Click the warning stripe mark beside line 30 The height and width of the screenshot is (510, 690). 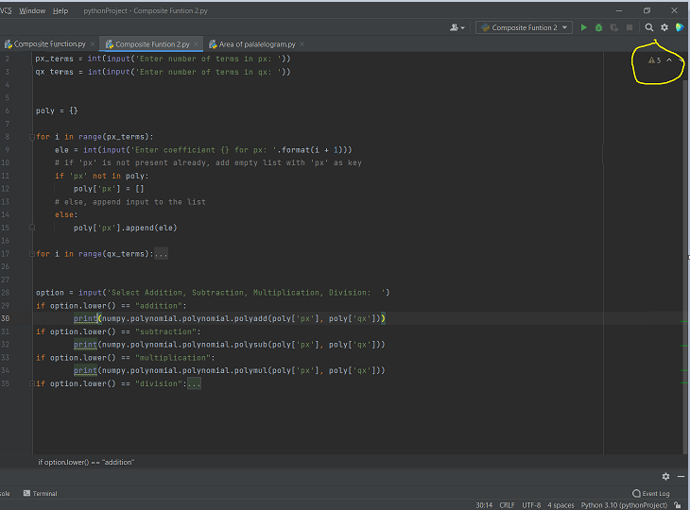pyautogui.click(x=684, y=322)
